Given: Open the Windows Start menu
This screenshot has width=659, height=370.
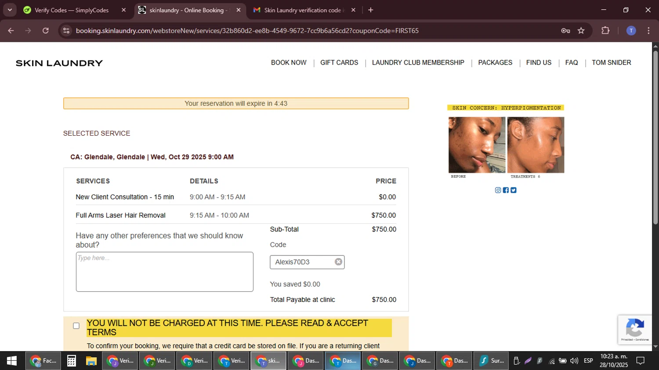Looking at the screenshot, I should [12, 361].
